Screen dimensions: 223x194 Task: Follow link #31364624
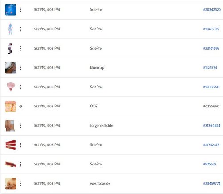(x=212, y=126)
